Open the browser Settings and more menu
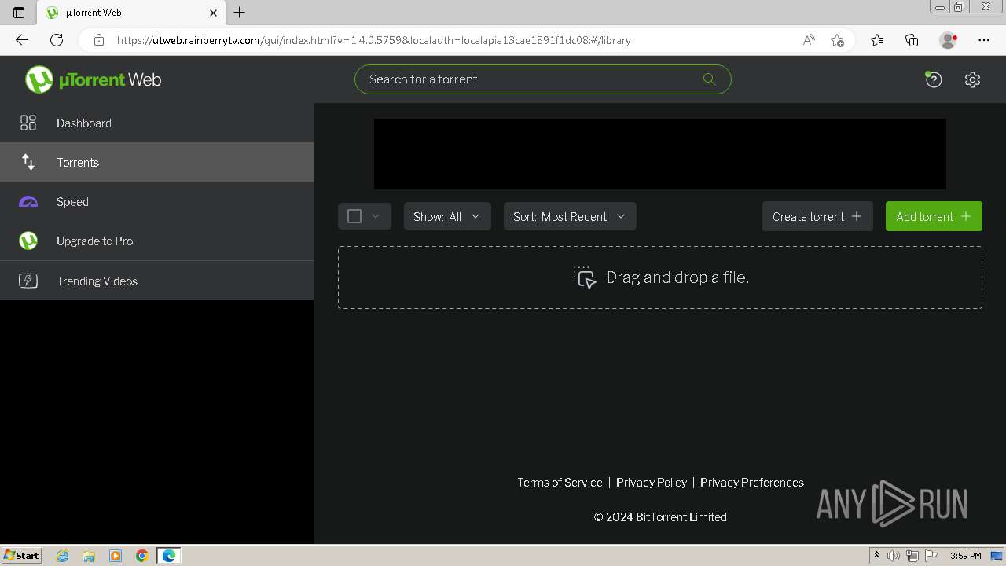 pos(984,40)
